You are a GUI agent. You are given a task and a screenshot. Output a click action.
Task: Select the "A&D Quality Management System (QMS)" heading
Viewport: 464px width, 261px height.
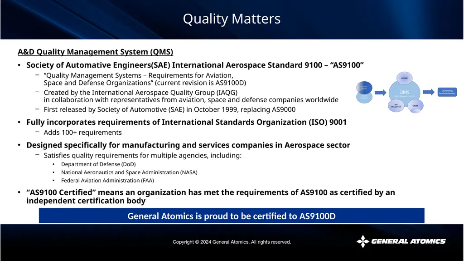coord(95,52)
